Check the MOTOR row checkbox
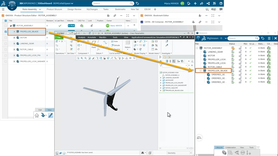 (x=6, y=38)
